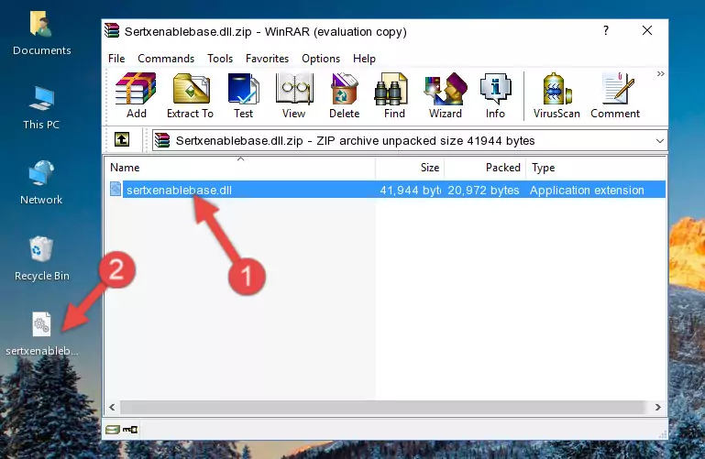Viewport: 705px width, 459px height.
Task: Click the 41,944 bytes size cell
Action: click(410, 190)
